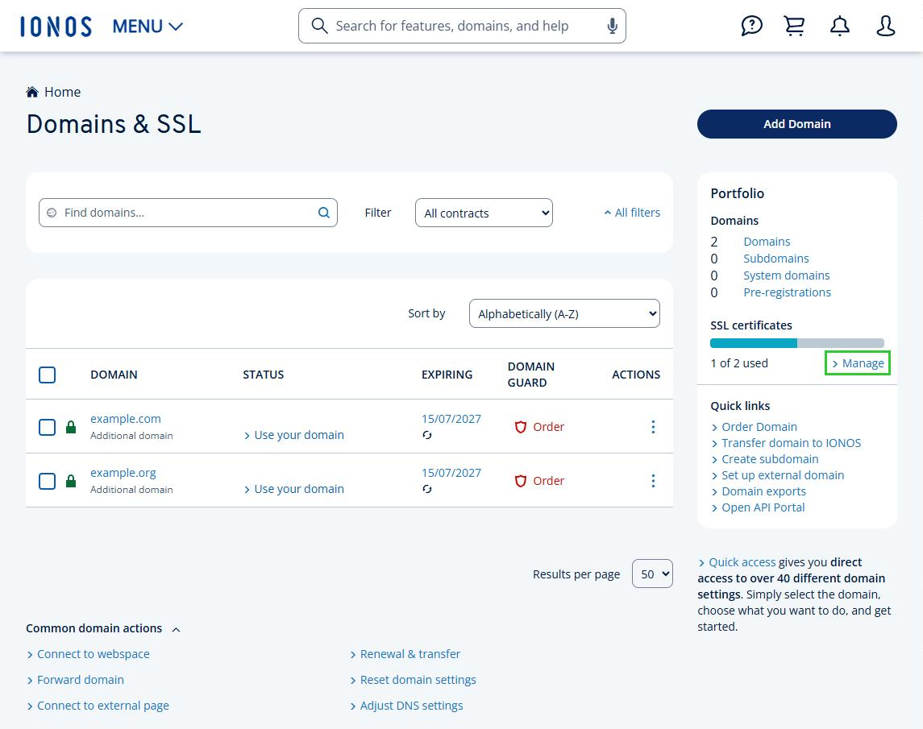Click the IONOS logo
The width and height of the screenshot is (923, 729).
56,27
